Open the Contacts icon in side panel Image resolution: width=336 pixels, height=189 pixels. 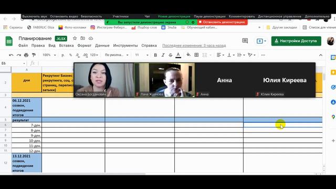click(x=333, y=102)
